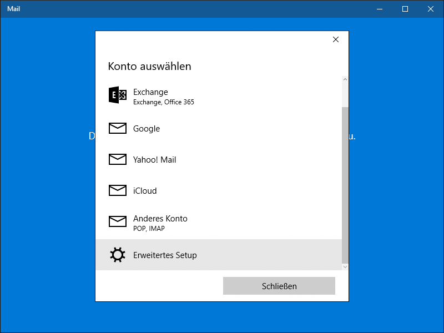Click the account list scrollbar thumb
Viewport: 444px width, 333px height.
click(x=345, y=185)
